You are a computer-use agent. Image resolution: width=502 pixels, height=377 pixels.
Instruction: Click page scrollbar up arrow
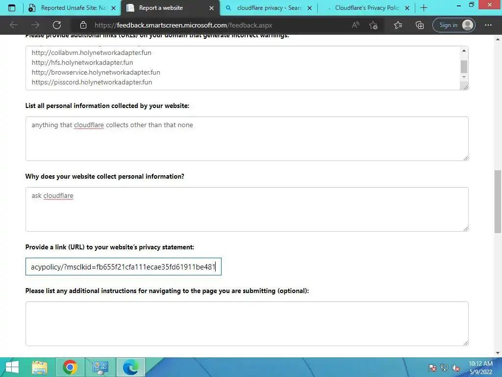pyautogui.click(x=498, y=39)
